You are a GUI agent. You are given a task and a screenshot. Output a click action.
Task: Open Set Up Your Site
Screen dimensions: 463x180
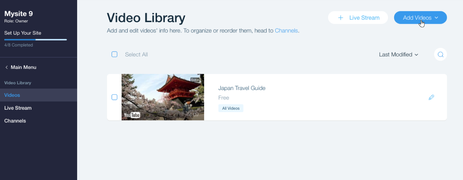pyautogui.click(x=23, y=33)
